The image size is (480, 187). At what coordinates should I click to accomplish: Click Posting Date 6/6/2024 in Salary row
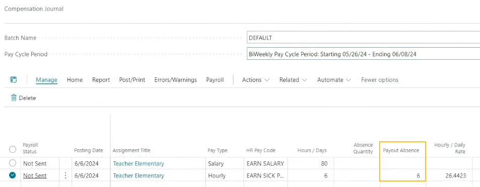pyautogui.click(x=86, y=163)
